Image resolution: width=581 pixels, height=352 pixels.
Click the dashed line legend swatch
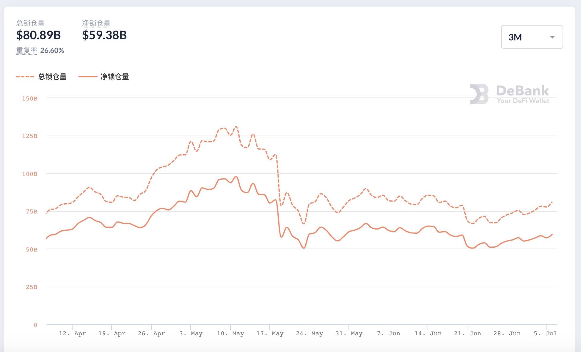(x=25, y=77)
